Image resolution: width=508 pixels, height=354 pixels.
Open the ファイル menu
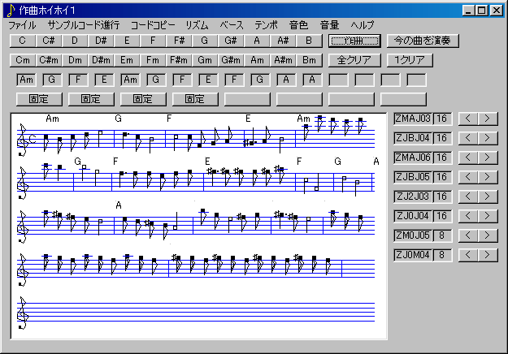[22, 25]
